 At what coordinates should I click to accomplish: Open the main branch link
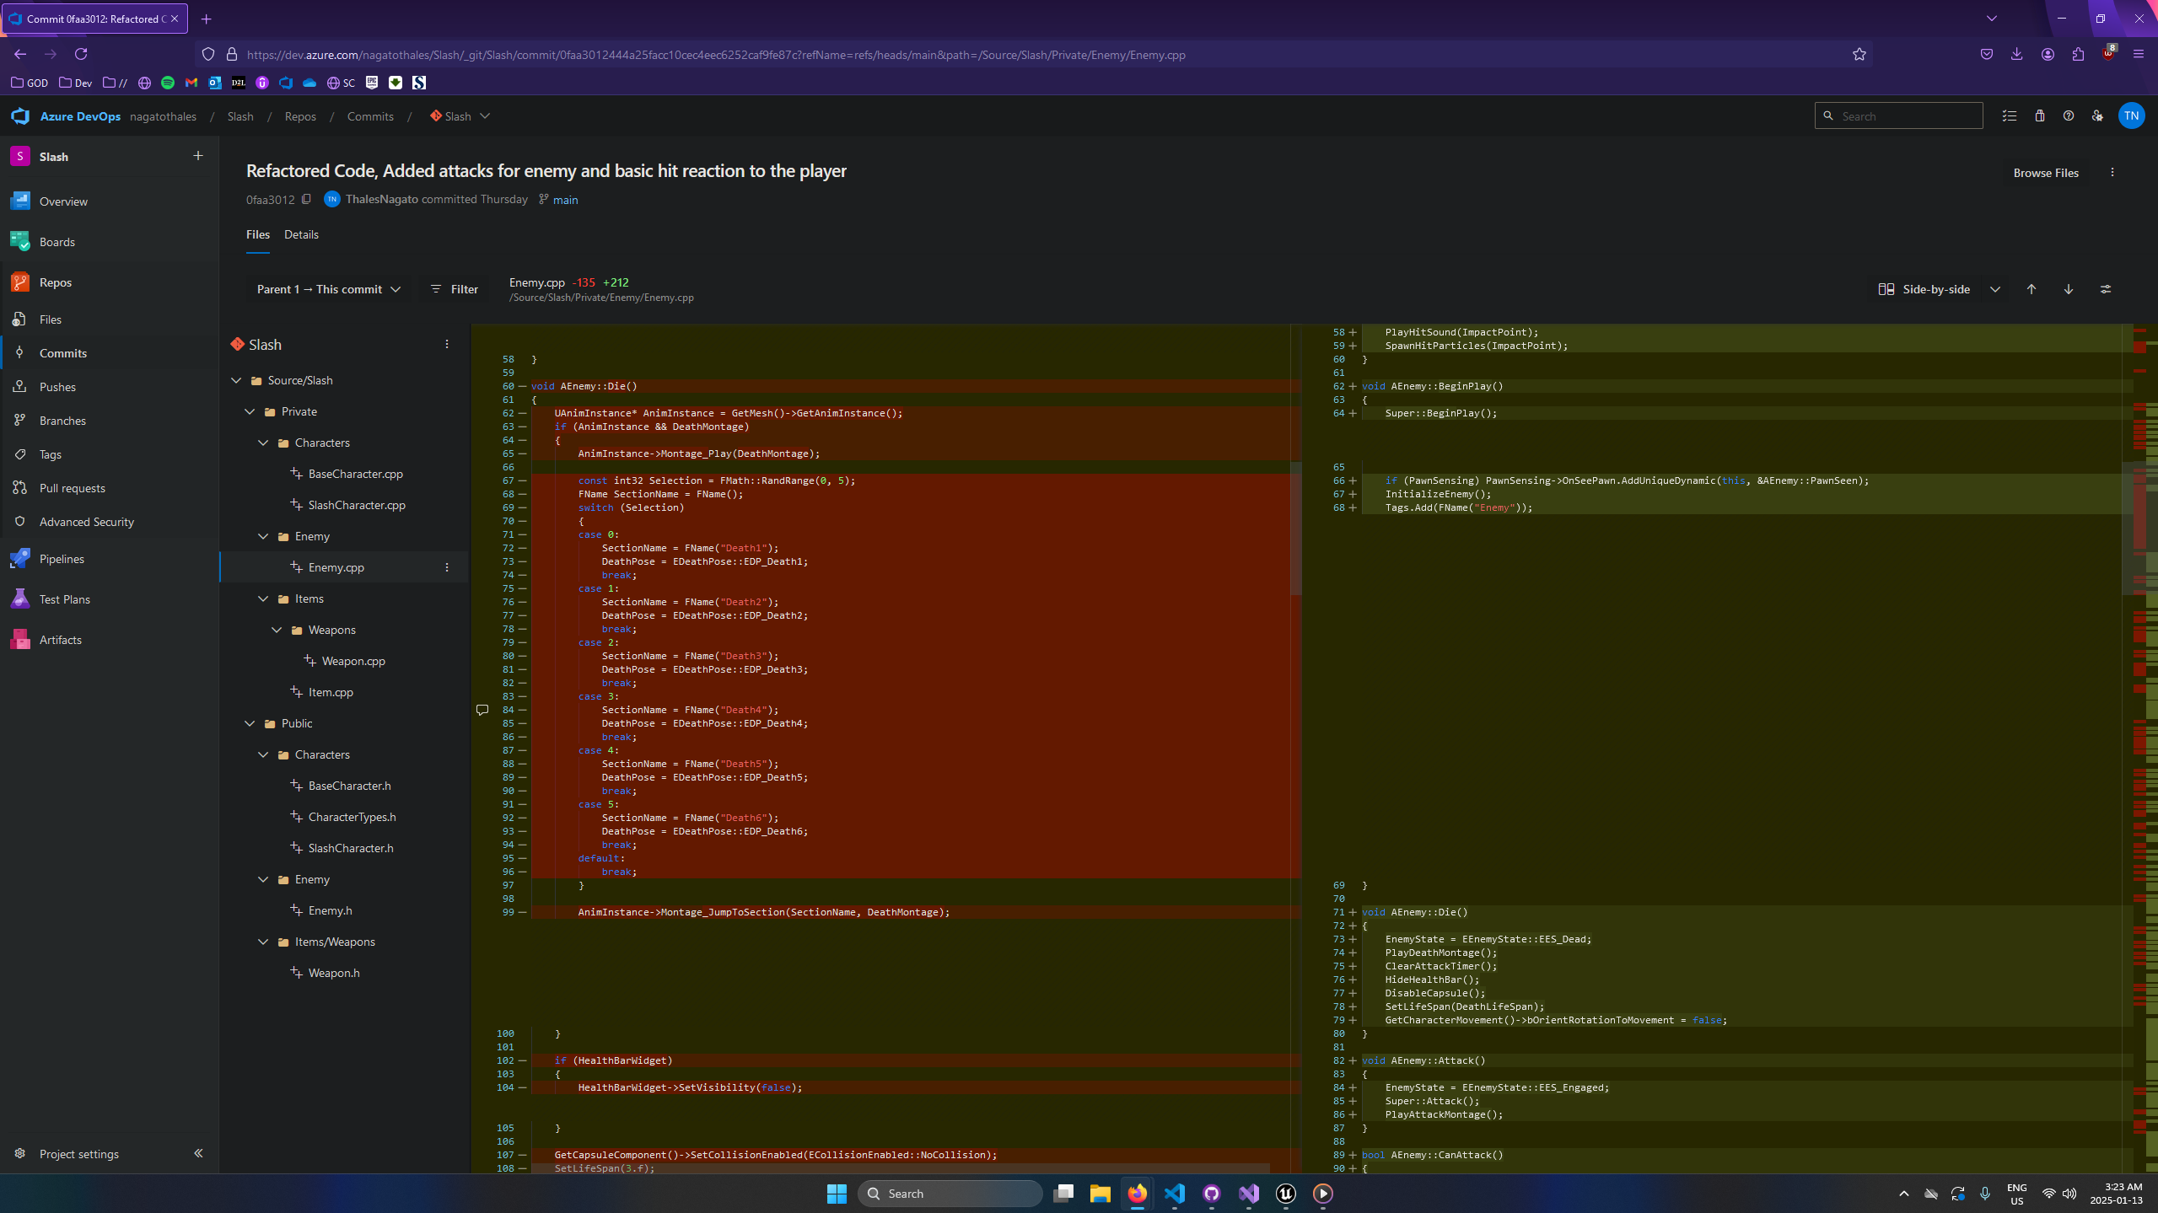565,200
